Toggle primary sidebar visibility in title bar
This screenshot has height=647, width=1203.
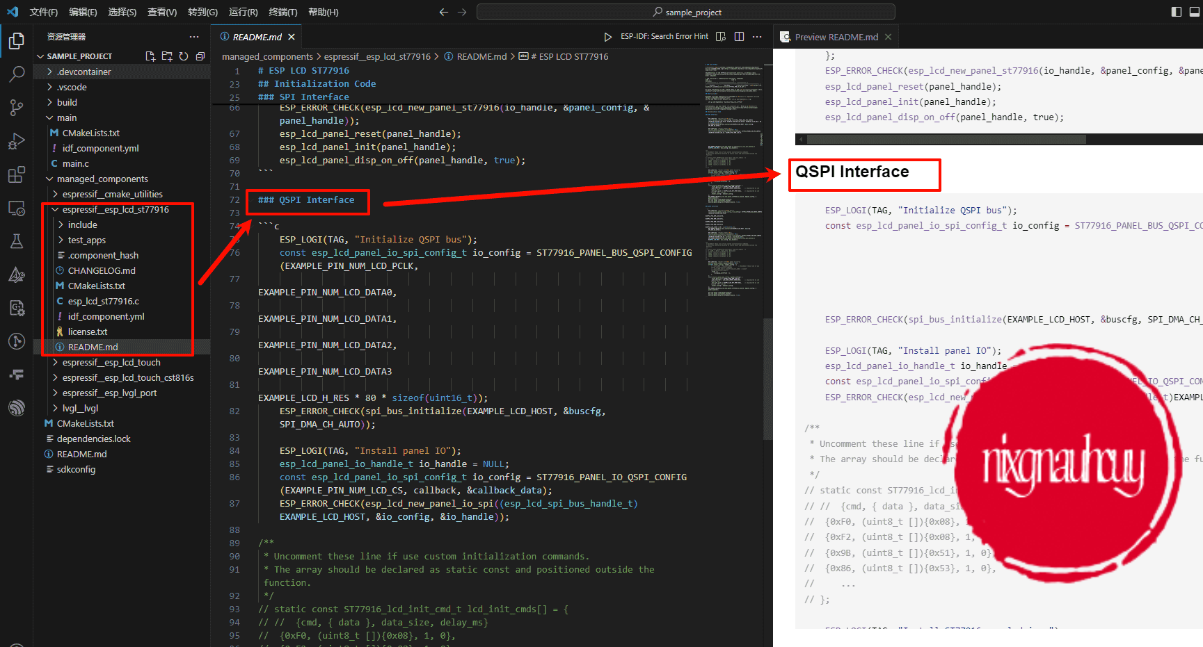coord(1177,12)
